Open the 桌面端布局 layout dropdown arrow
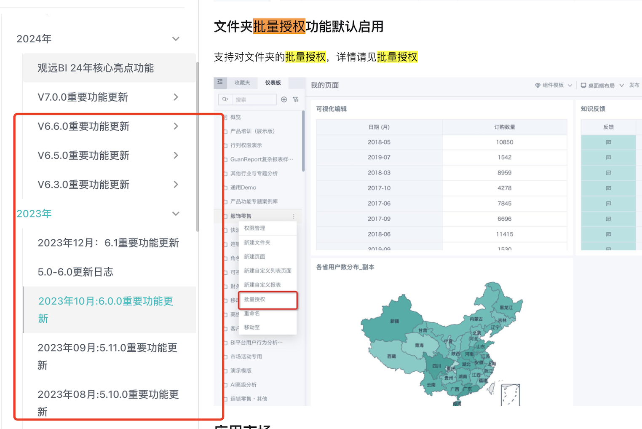Image resolution: width=642 pixels, height=429 pixels. click(621, 86)
